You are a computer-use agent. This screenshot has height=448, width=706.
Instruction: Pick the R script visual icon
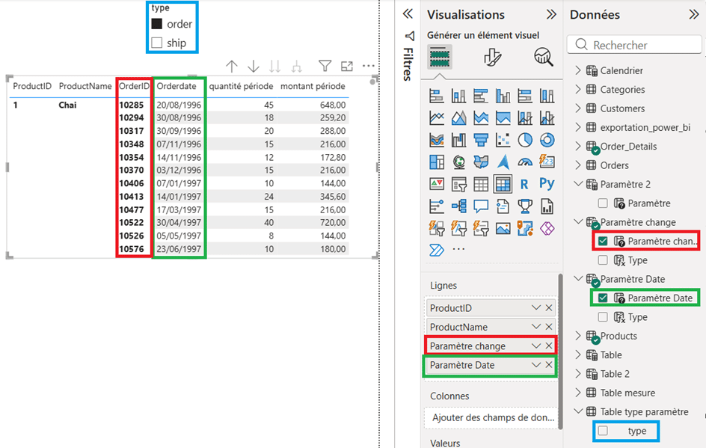[x=525, y=184]
